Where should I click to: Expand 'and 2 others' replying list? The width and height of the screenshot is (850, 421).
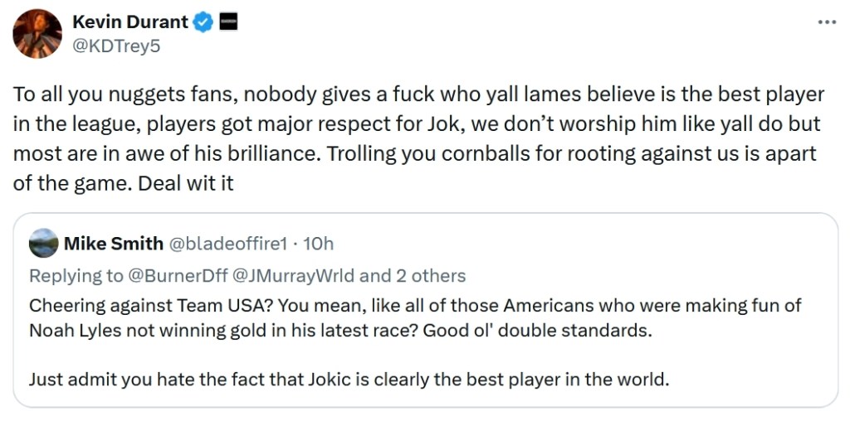click(412, 275)
